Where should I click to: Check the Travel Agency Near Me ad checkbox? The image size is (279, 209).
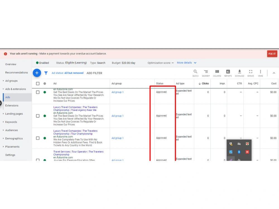click(38, 116)
